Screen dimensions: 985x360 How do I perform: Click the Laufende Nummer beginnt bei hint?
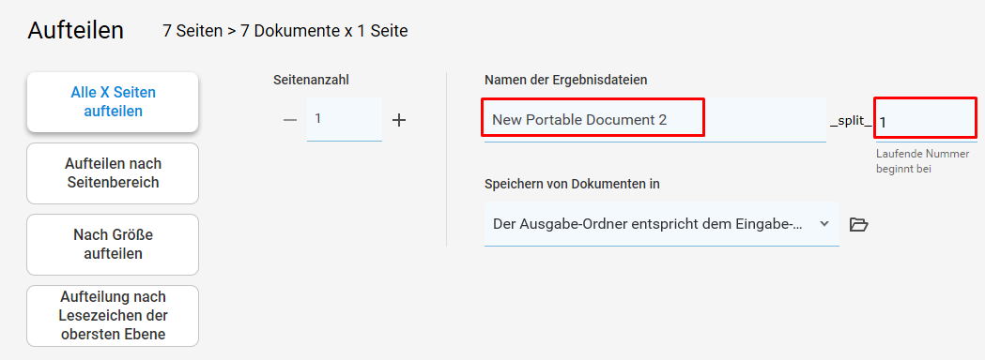(x=923, y=161)
